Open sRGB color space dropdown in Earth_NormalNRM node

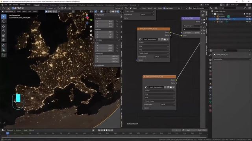(161, 56)
